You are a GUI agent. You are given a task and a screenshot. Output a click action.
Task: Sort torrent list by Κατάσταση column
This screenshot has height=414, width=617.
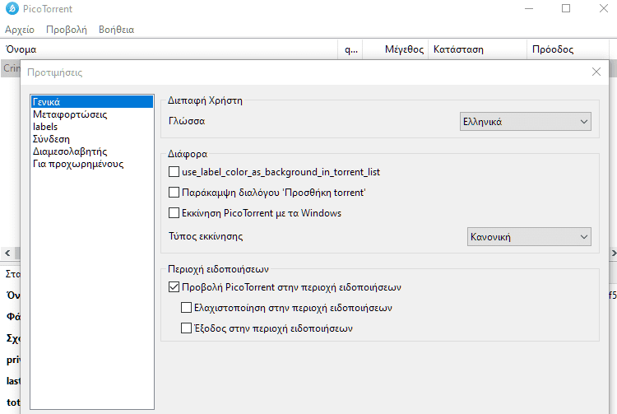[478, 49]
